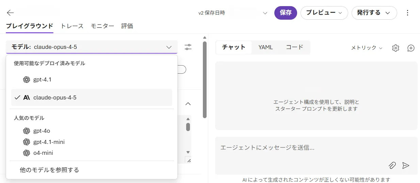Image resolution: width=420 pixels, height=183 pixels.
Task: Choose gpt-4.1 from deployed models
Action: (92, 80)
